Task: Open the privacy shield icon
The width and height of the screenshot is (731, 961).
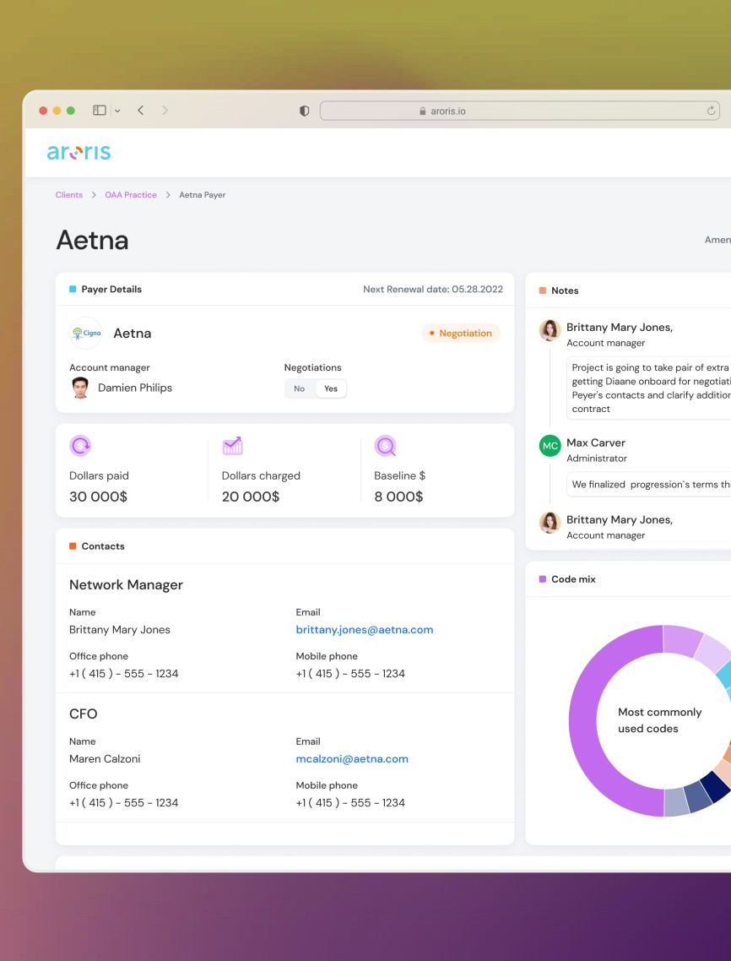Action: pos(304,111)
